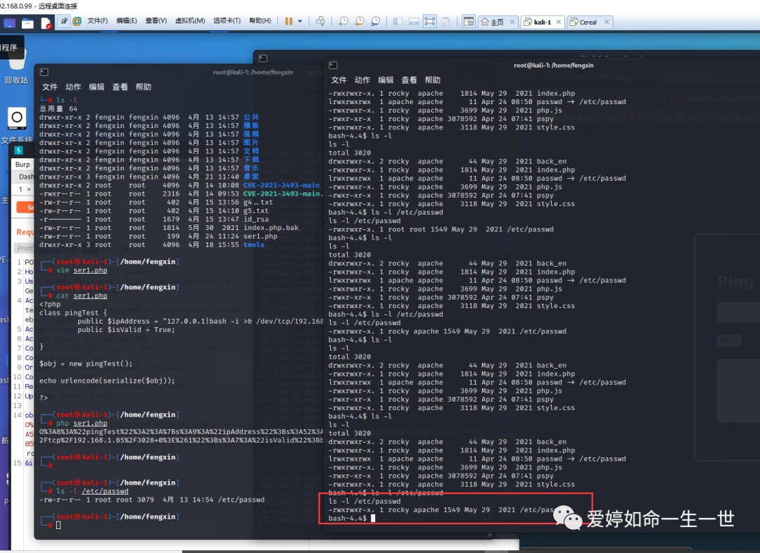
Task: Click the final bash-4.4$ prompt in the right terminal
Action: click(348, 518)
